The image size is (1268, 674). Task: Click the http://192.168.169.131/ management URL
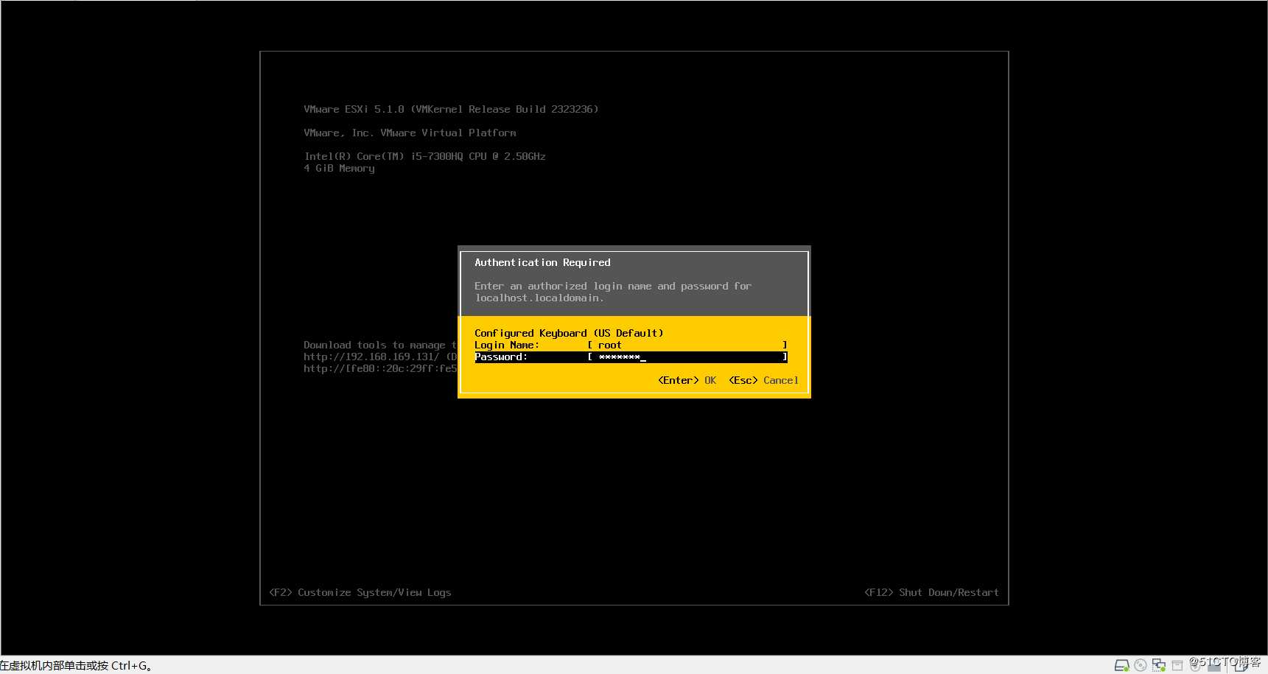pyautogui.click(x=371, y=357)
